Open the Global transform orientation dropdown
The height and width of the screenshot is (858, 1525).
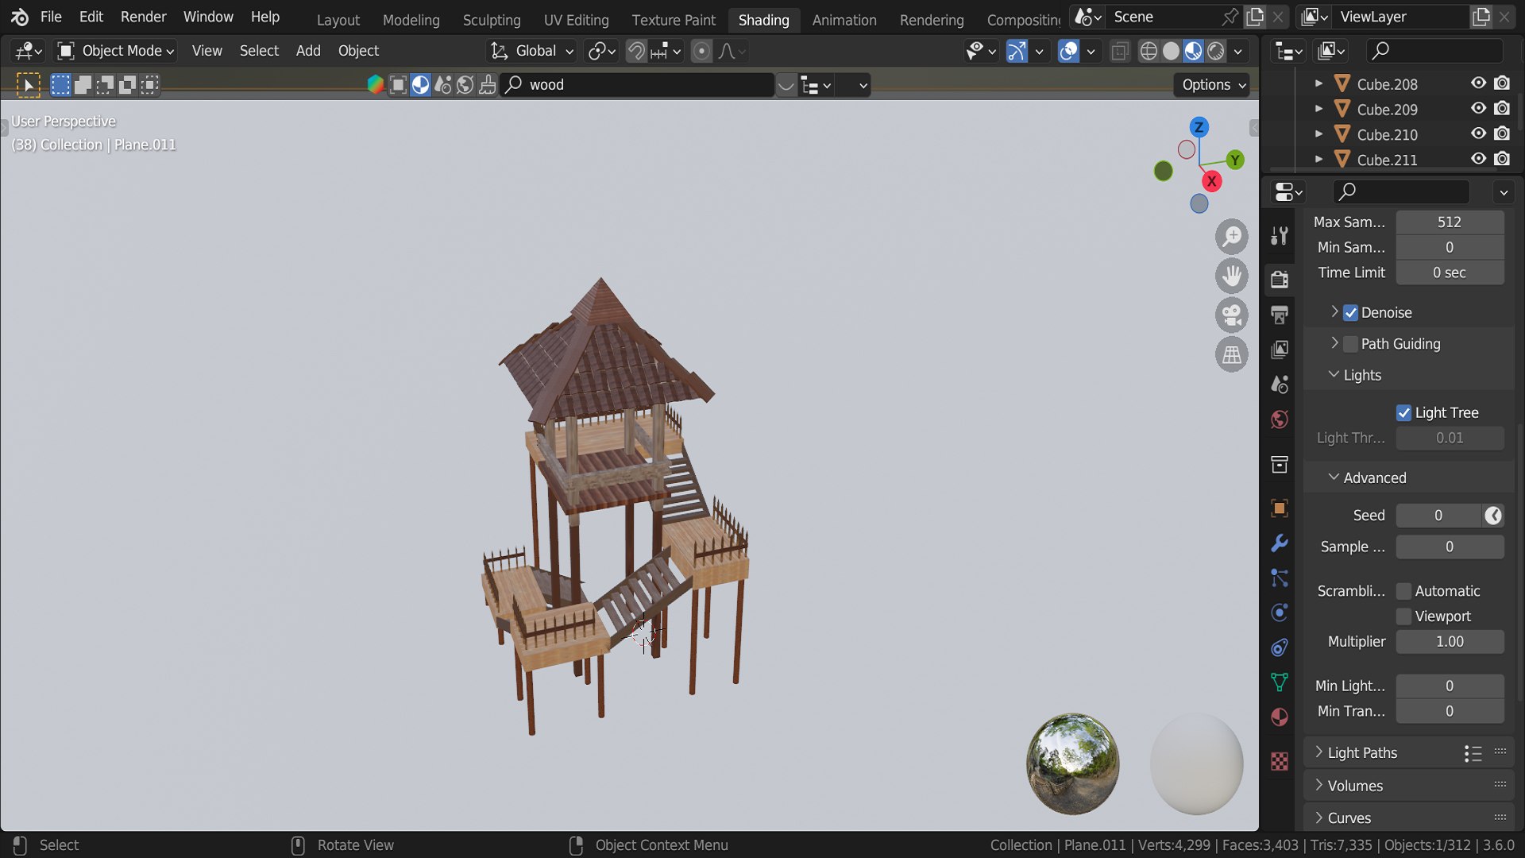(531, 51)
